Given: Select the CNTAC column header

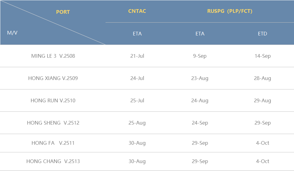Looking at the screenshot, I should point(137,11).
